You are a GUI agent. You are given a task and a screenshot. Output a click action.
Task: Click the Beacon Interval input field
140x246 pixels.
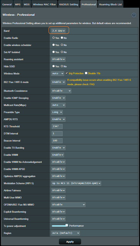(x=57, y=141)
